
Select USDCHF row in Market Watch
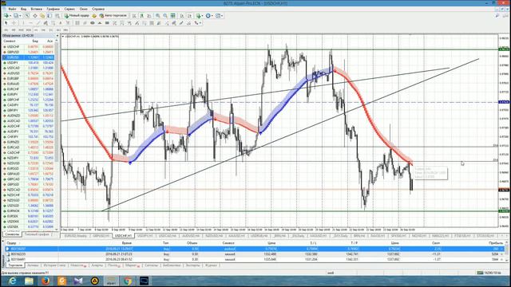point(28,46)
